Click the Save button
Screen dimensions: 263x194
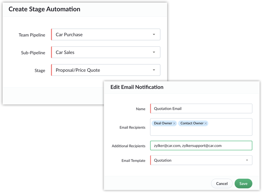[x=243, y=183]
